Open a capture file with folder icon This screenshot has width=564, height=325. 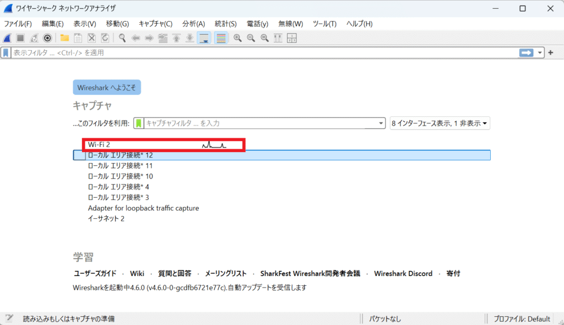coord(64,38)
